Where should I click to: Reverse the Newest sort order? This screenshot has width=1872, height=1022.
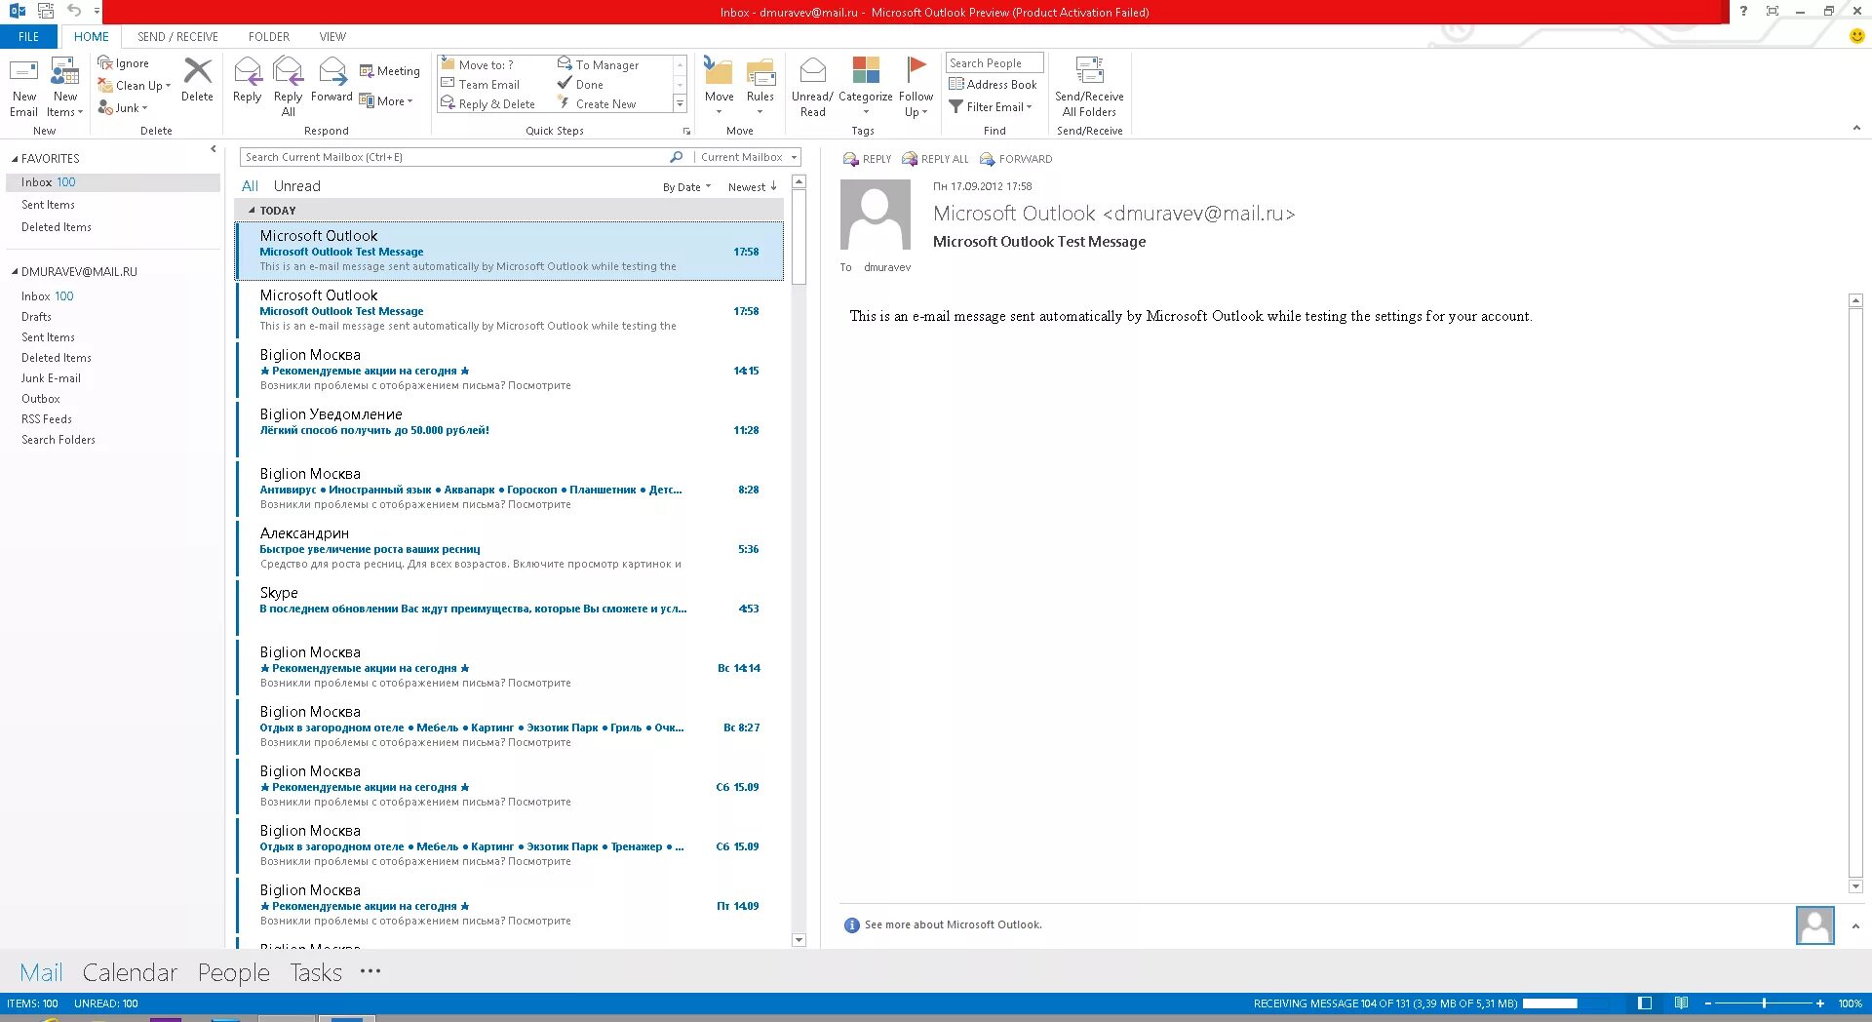(x=752, y=187)
